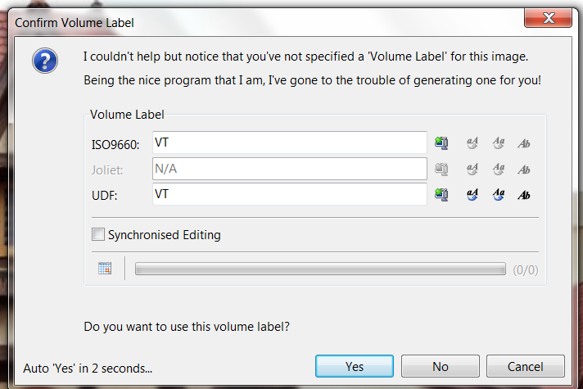Confirm the volume label with Yes

(355, 366)
